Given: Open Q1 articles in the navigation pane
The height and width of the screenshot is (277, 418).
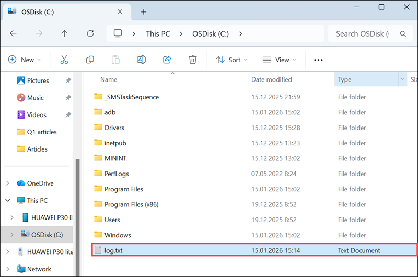Looking at the screenshot, I should click(42, 132).
